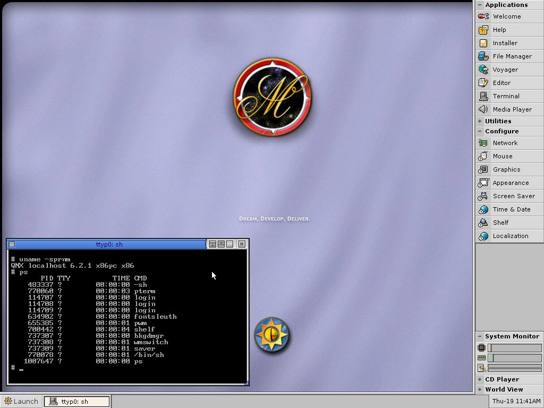Open the Screen Saver icon
The height and width of the screenshot is (408, 544).
point(483,196)
